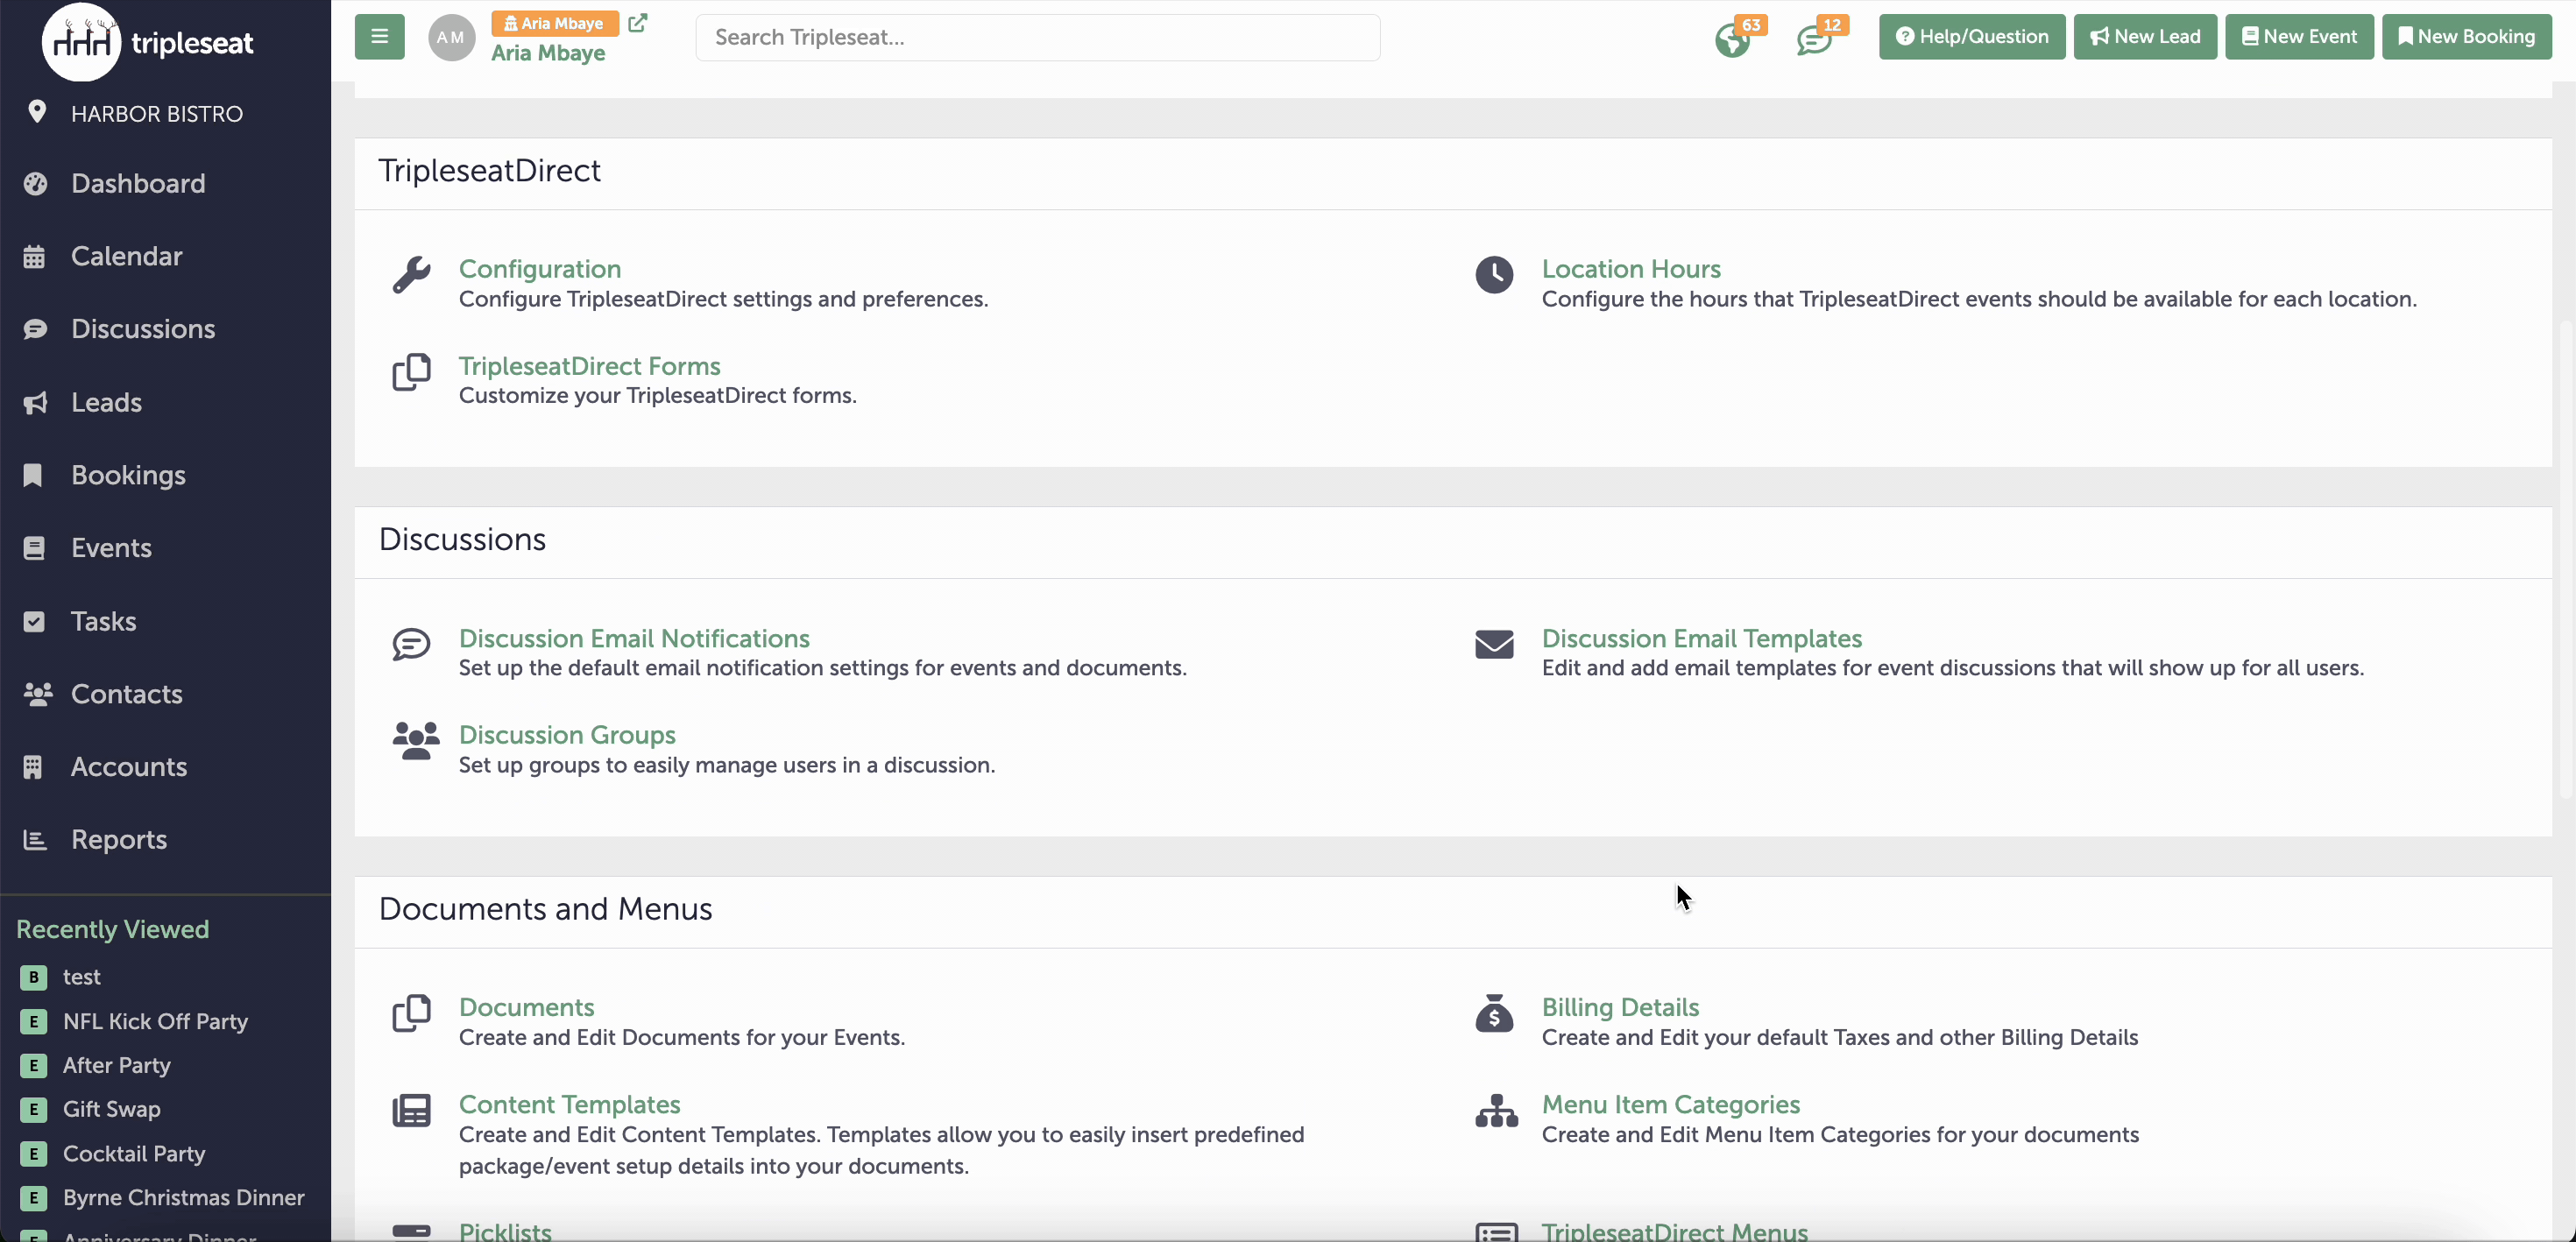The image size is (2576, 1242).
Task: Click the Documents copy icon
Action: pos(411,1013)
